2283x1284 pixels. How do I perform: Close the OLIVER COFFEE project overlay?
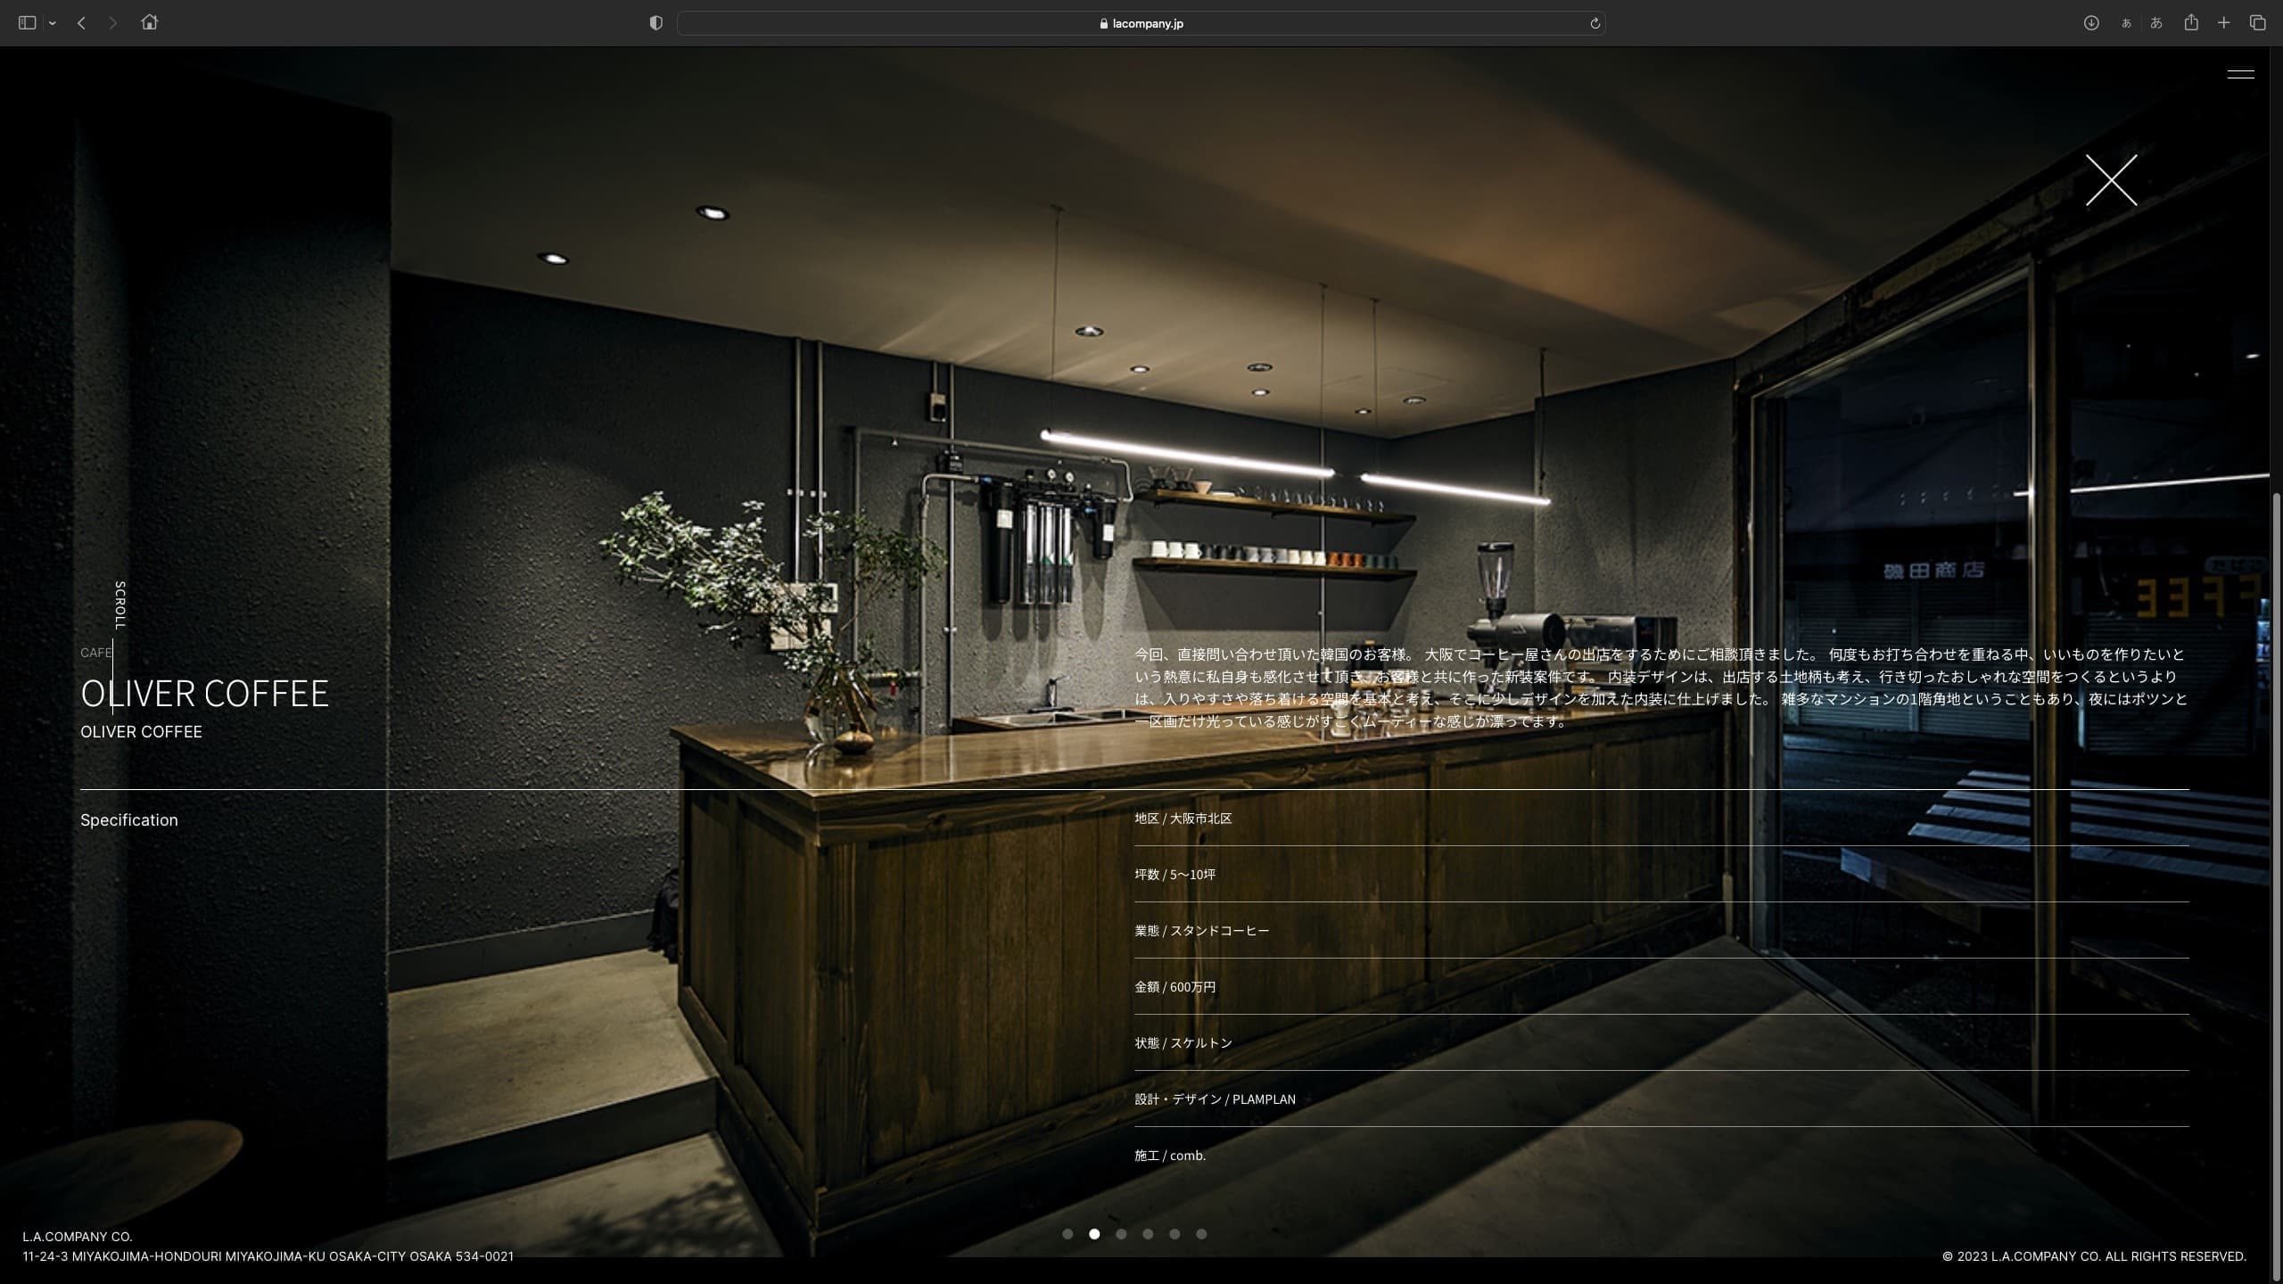pyautogui.click(x=2111, y=180)
